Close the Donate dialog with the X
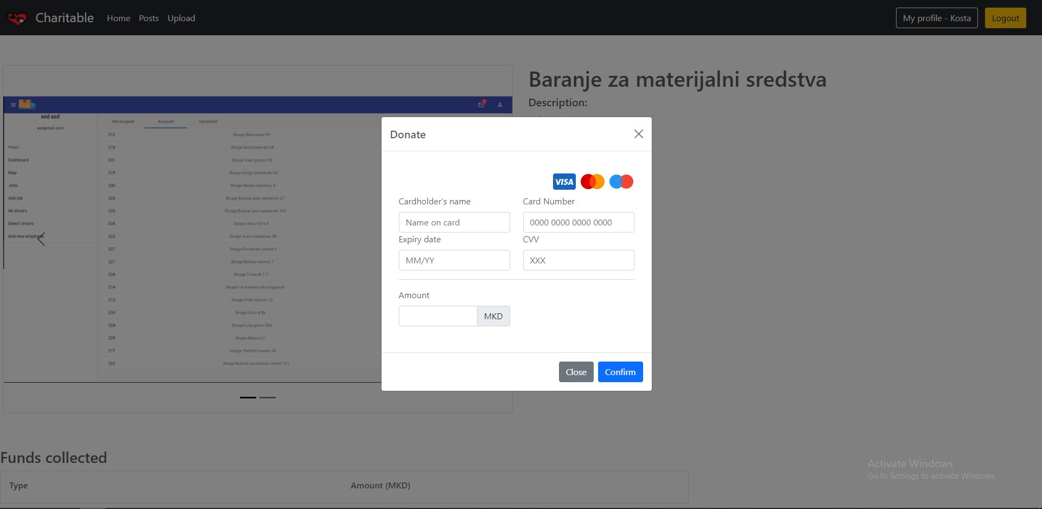The height and width of the screenshot is (509, 1042). pos(638,134)
